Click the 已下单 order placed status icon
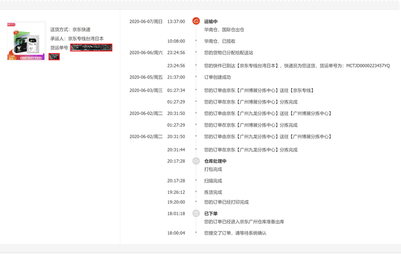 pyautogui.click(x=196, y=213)
